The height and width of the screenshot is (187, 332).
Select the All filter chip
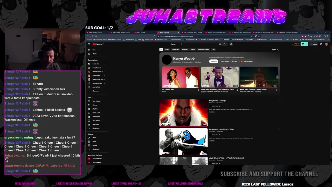tap(161, 49)
